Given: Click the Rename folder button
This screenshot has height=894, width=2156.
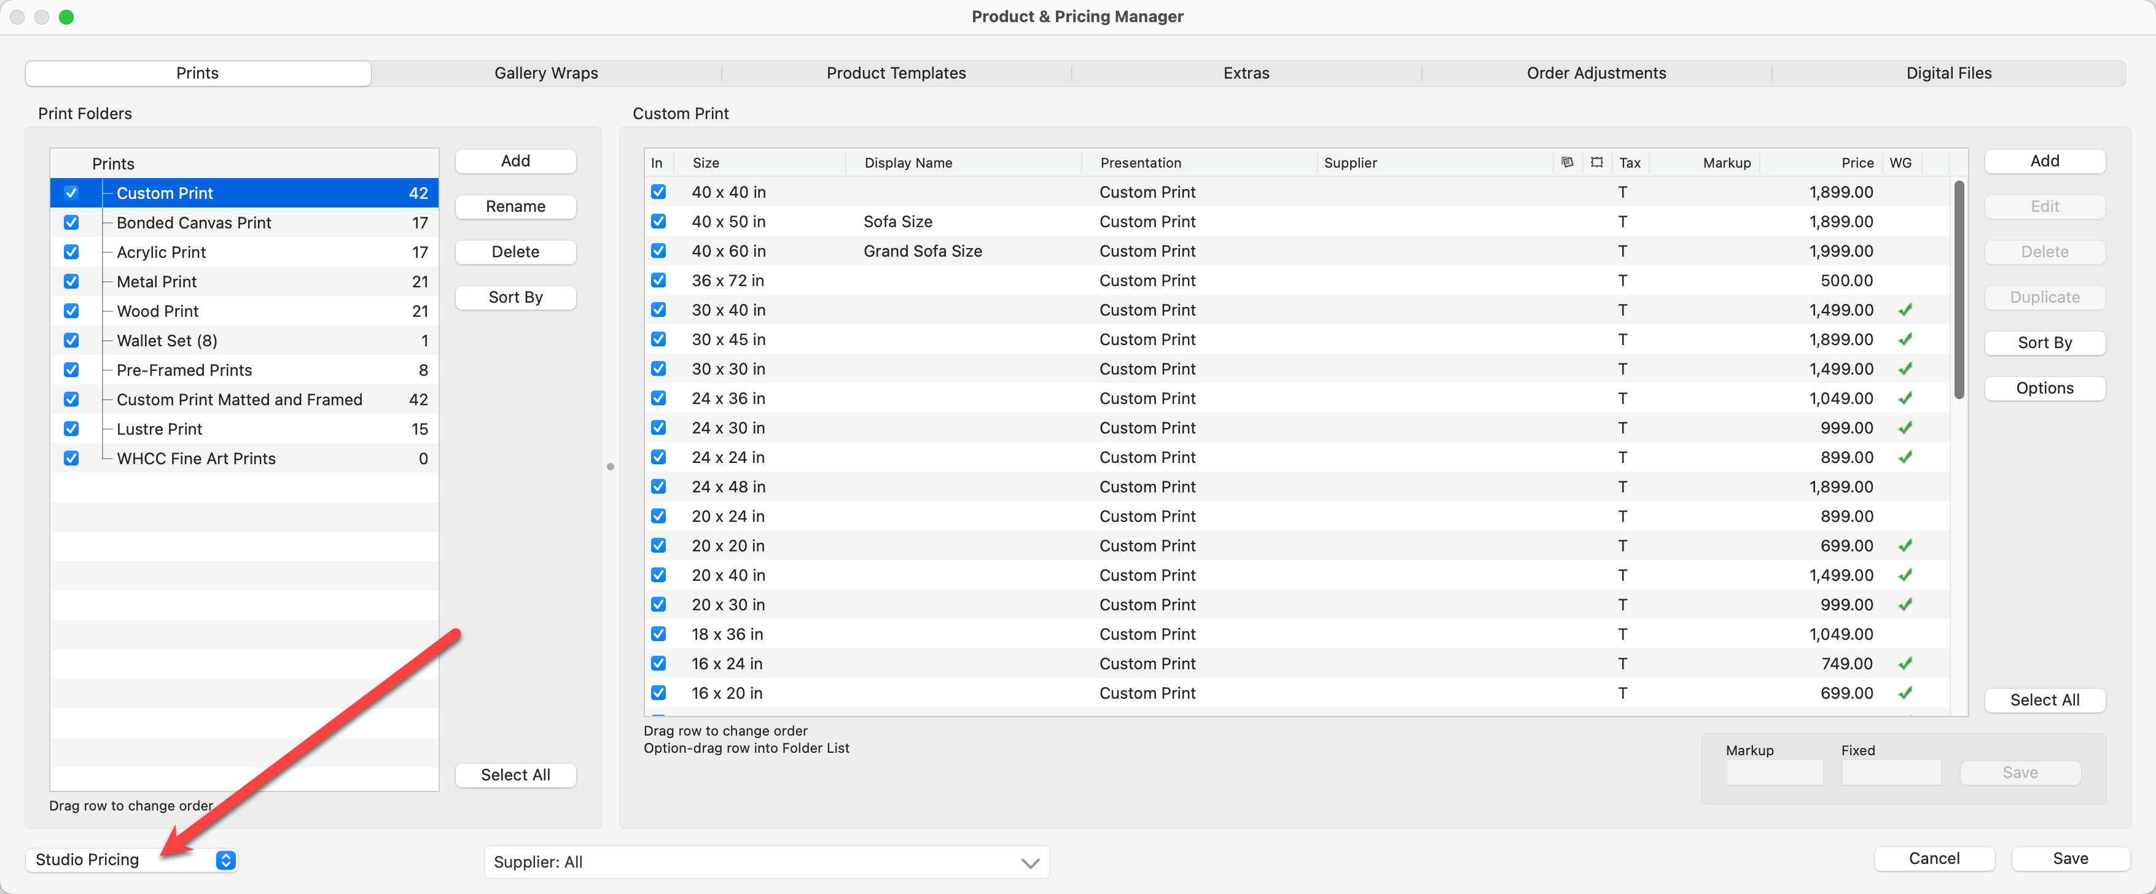Looking at the screenshot, I should click(x=515, y=206).
